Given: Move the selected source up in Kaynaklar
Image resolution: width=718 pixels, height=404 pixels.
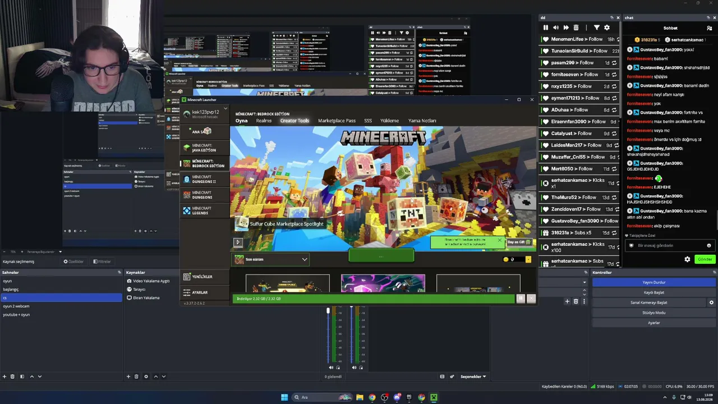Looking at the screenshot, I should pyautogui.click(x=156, y=377).
